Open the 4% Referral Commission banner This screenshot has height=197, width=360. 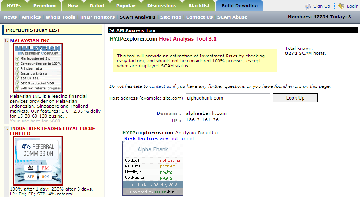coord(38,161)
